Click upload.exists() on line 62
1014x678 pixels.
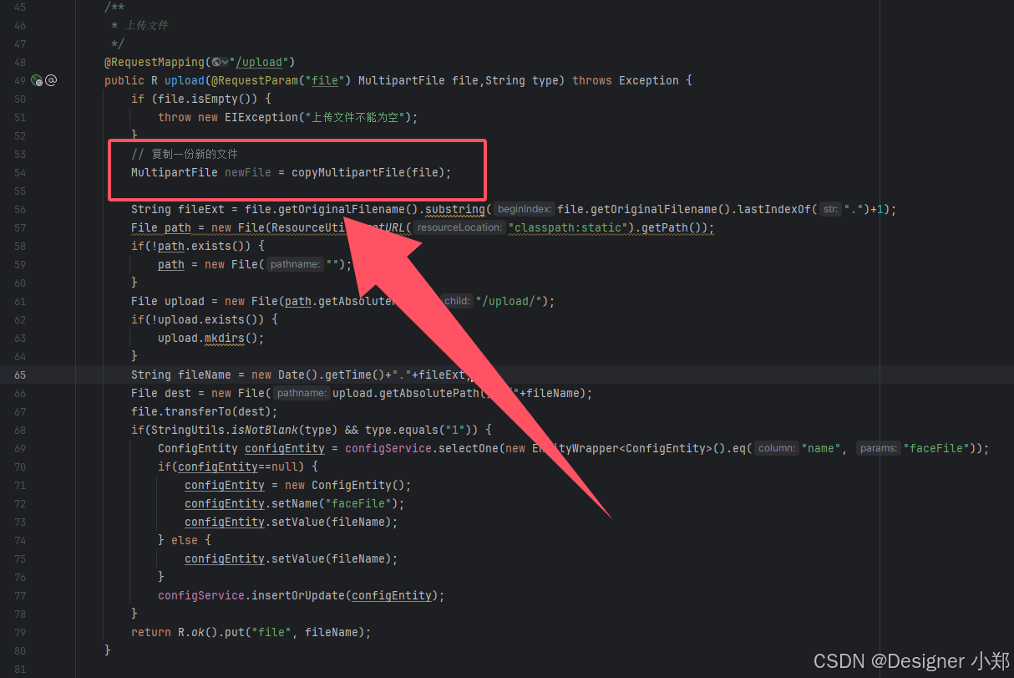[x=208, y=319]
